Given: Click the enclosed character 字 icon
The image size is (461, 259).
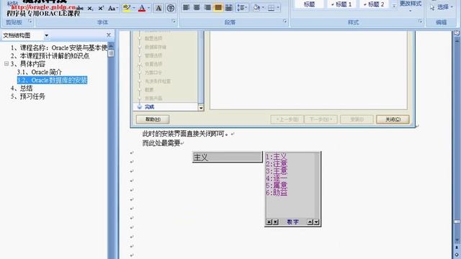Looking at the screenshot, I should (171, 8).
